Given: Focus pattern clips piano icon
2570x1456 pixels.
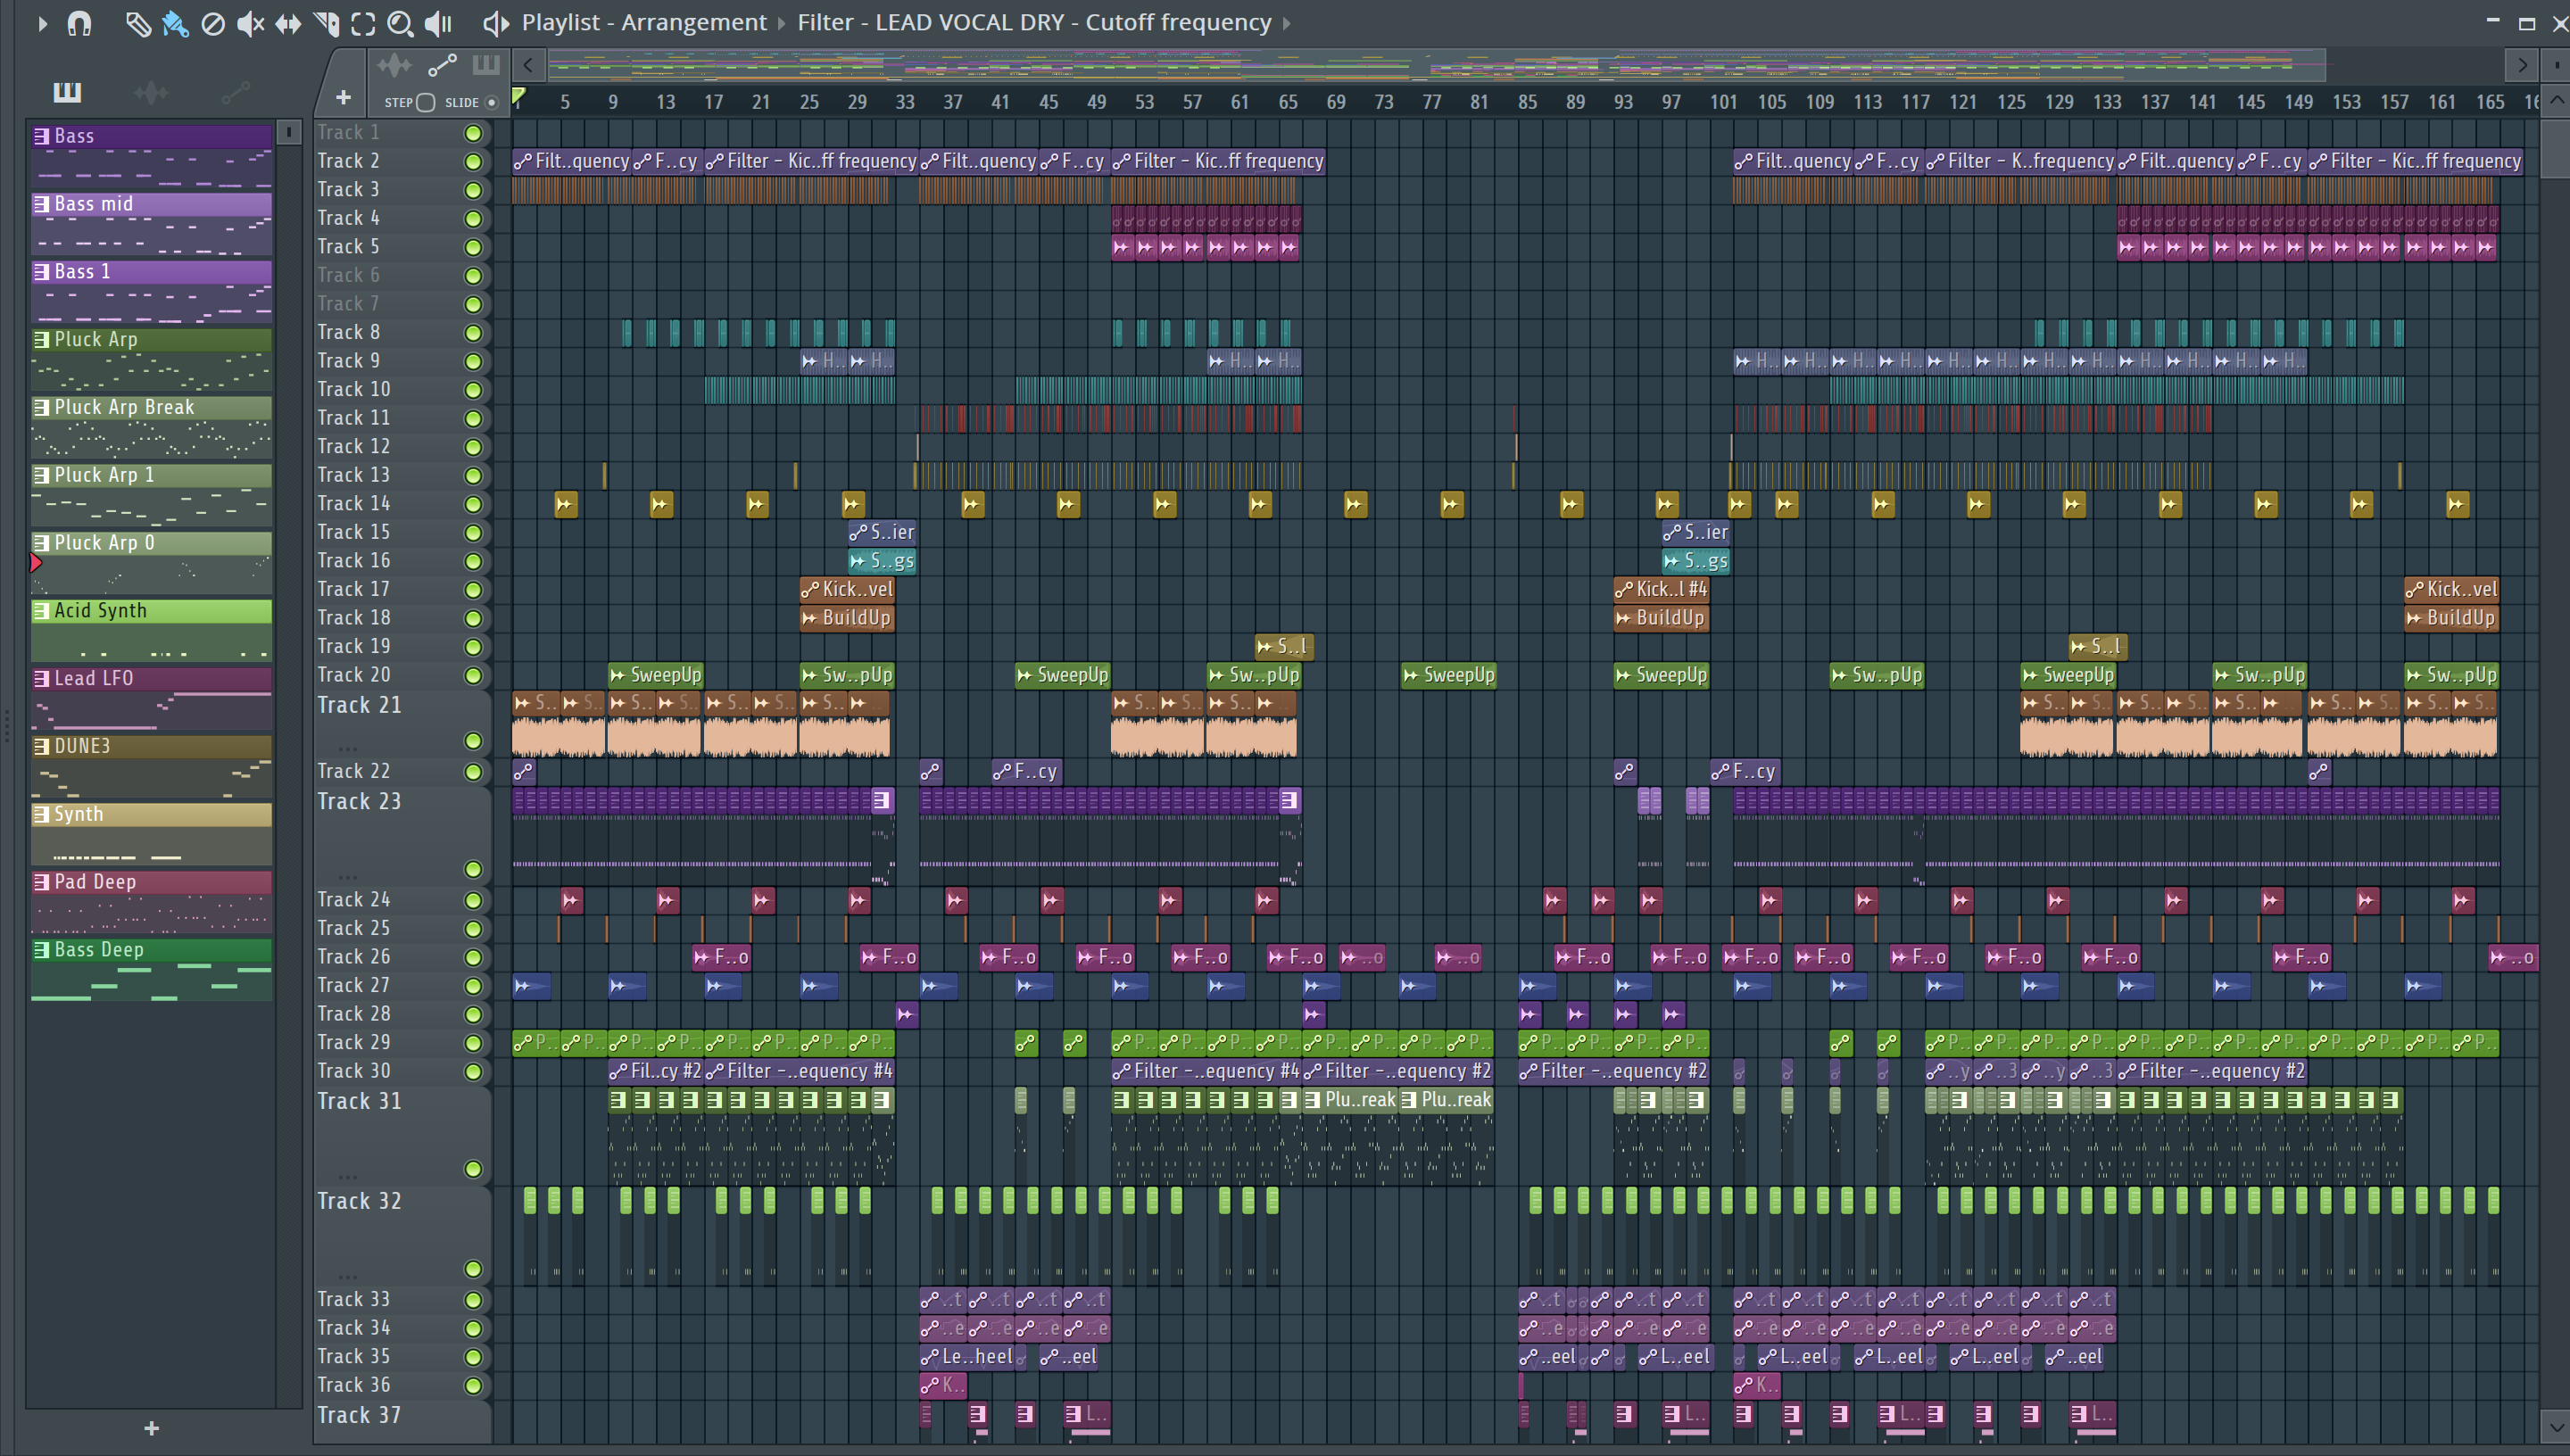Looking at the screenshot, I should (486, 65).
